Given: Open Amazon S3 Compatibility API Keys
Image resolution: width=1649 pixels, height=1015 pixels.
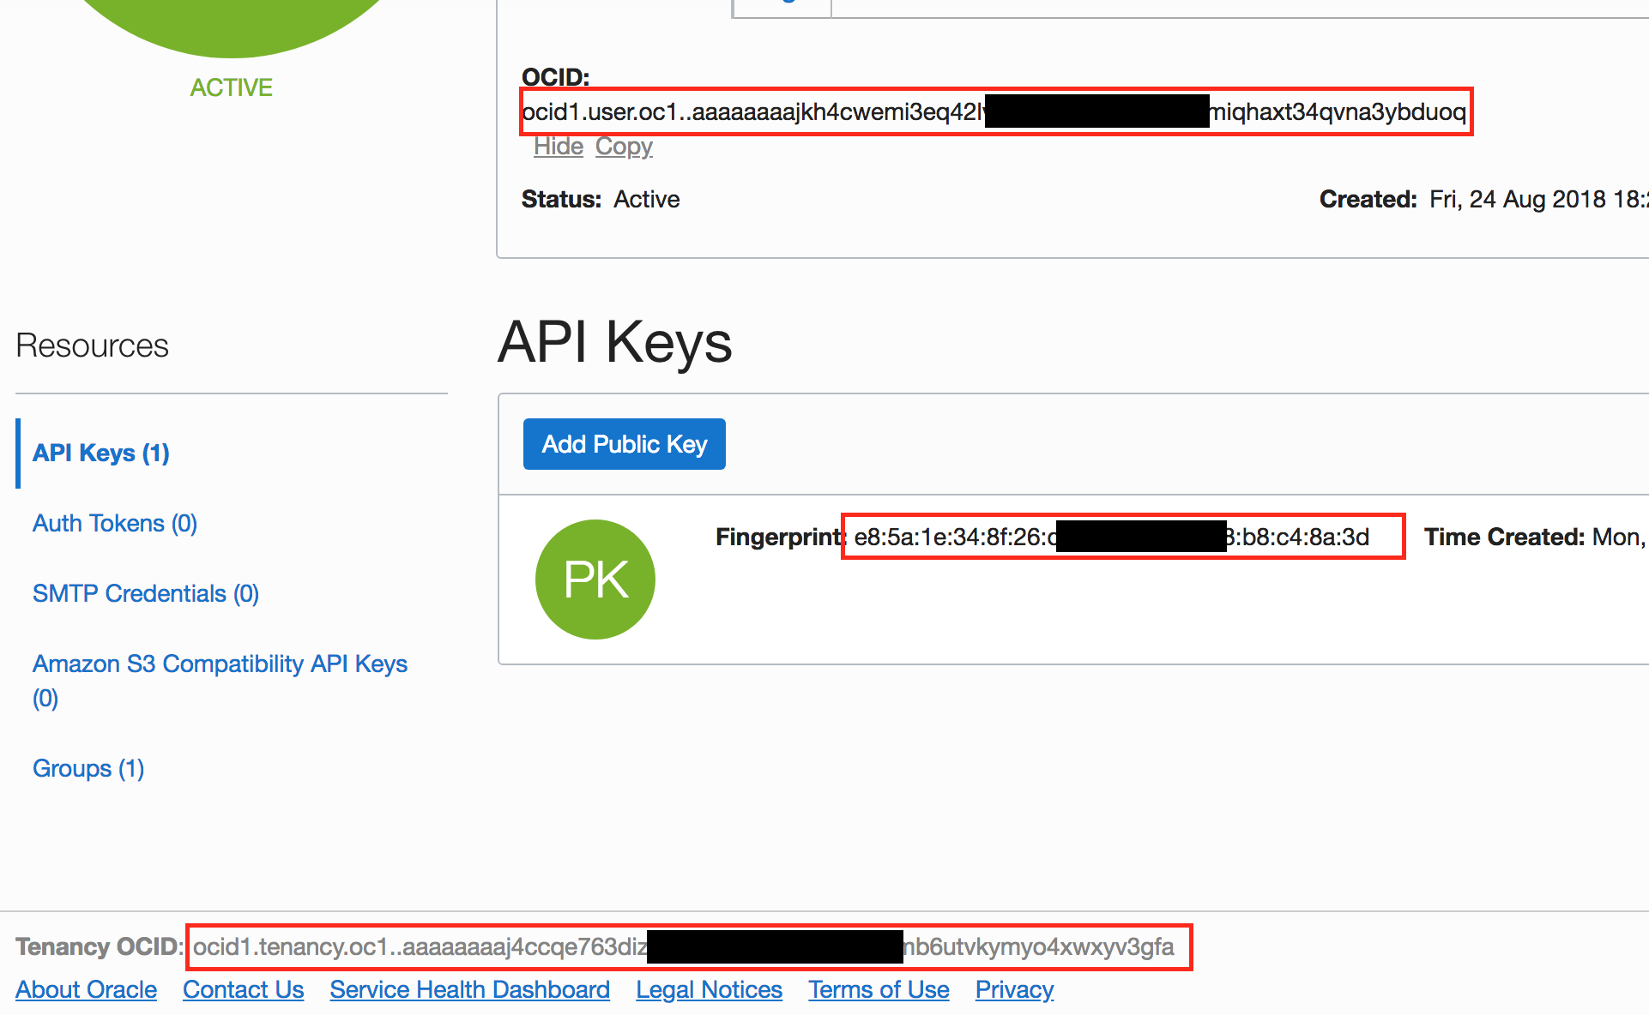Looking at the screenshot, I should tap(220, 664).
